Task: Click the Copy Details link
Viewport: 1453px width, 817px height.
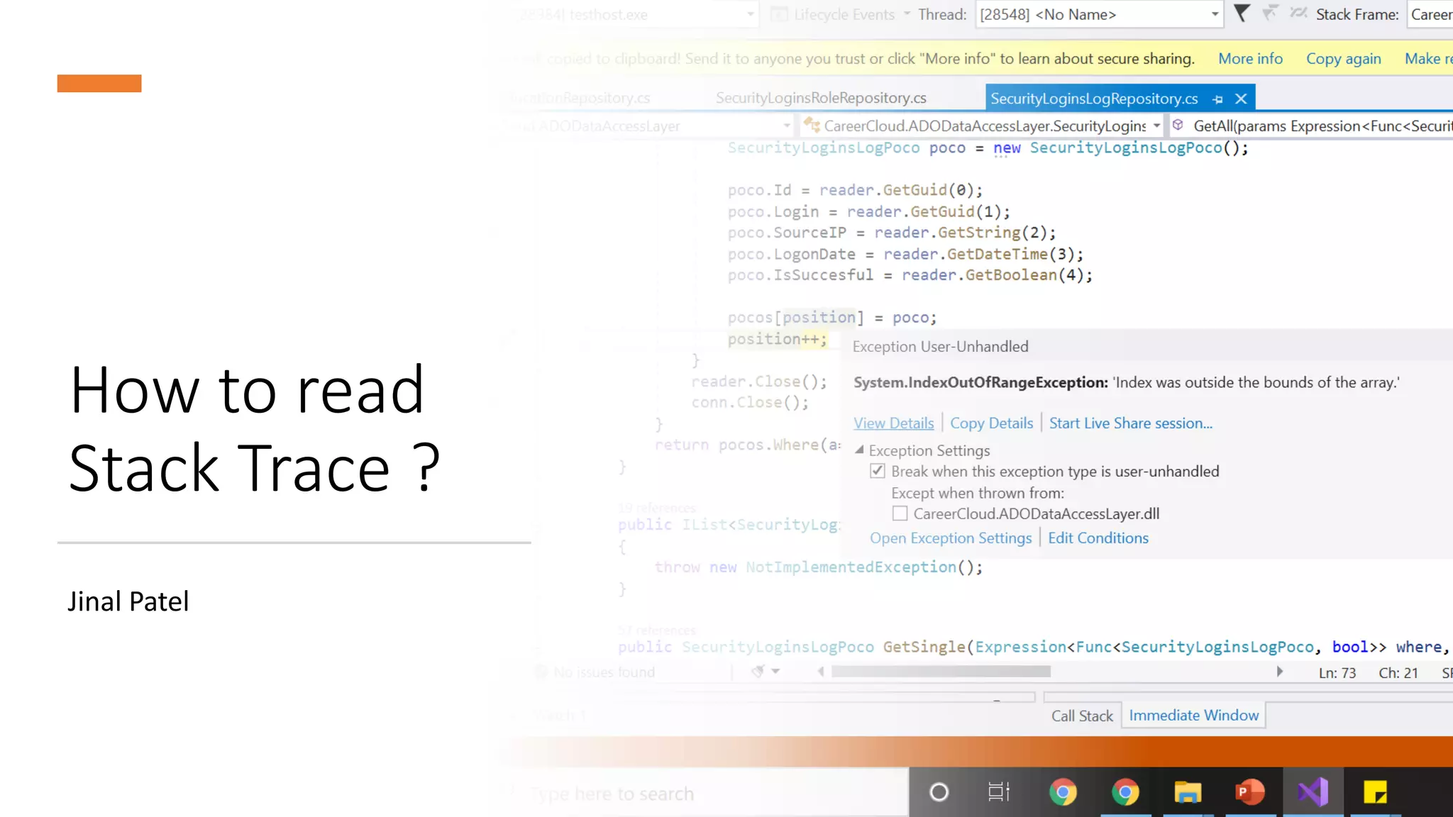Action: [x=991, y=423]
